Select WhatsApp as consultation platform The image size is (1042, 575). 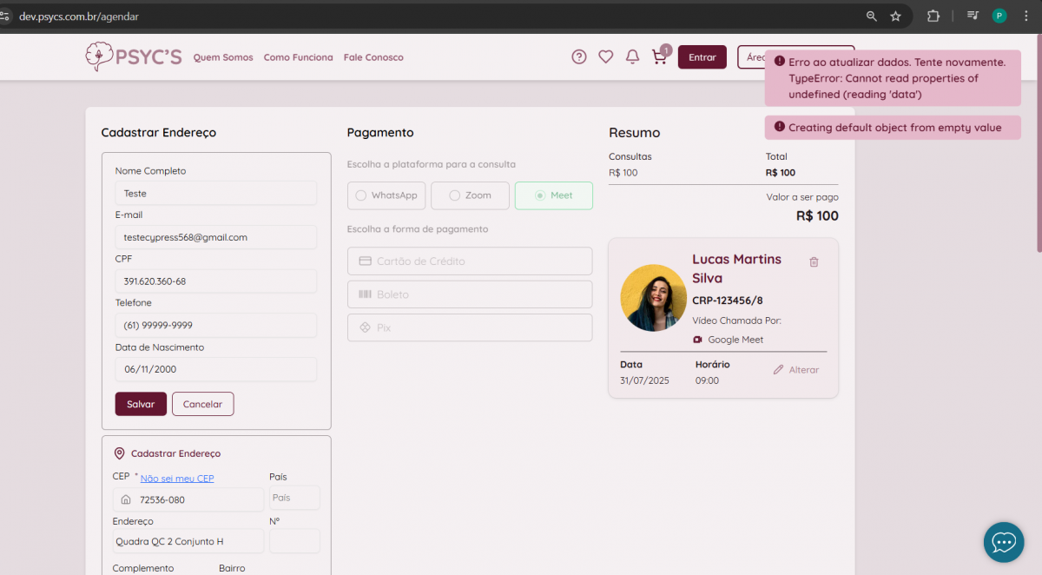386,195
